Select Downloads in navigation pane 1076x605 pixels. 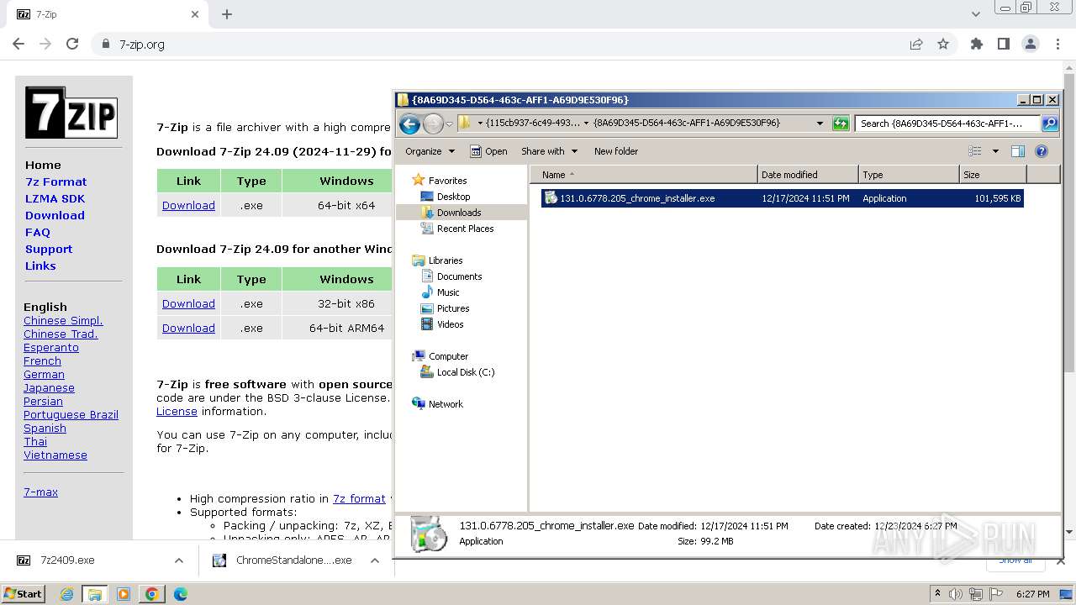(459, 213)
